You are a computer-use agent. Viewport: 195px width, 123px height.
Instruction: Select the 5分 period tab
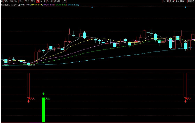[16, 1]
